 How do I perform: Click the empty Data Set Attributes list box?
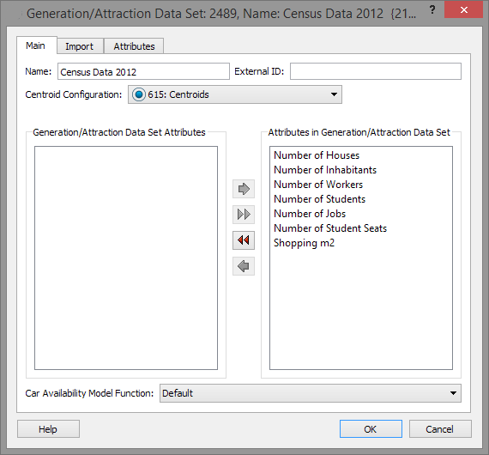[126, 258]
